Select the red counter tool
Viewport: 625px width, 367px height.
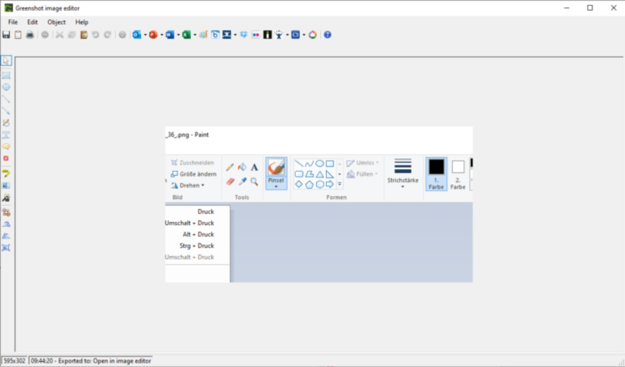6,158
